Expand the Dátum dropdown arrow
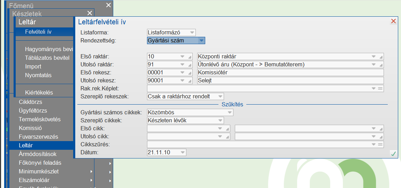 (183, 153)
